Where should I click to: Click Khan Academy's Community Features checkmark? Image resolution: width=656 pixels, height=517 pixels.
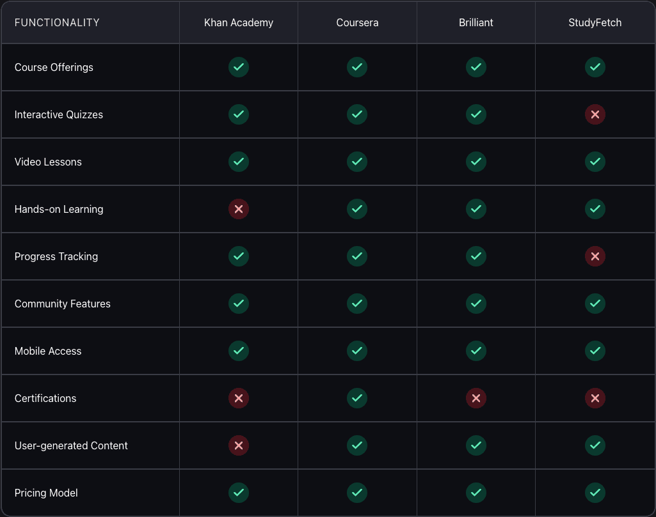(239, 304)
